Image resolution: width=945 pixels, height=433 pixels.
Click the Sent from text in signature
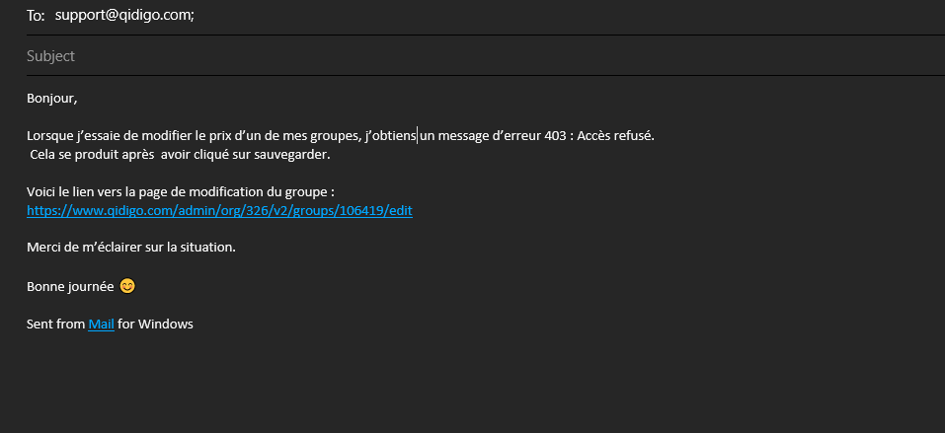coord(55,324)
